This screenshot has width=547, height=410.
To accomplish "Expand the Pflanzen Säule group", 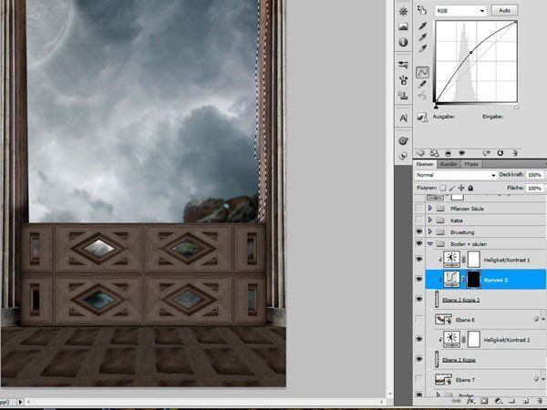I will coord(429,209).
